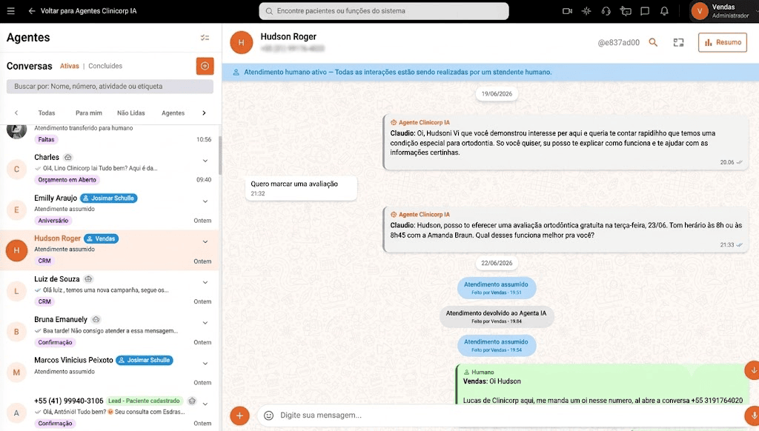
Task: Focus the patient and functions search bar
Action: [384, 10]
